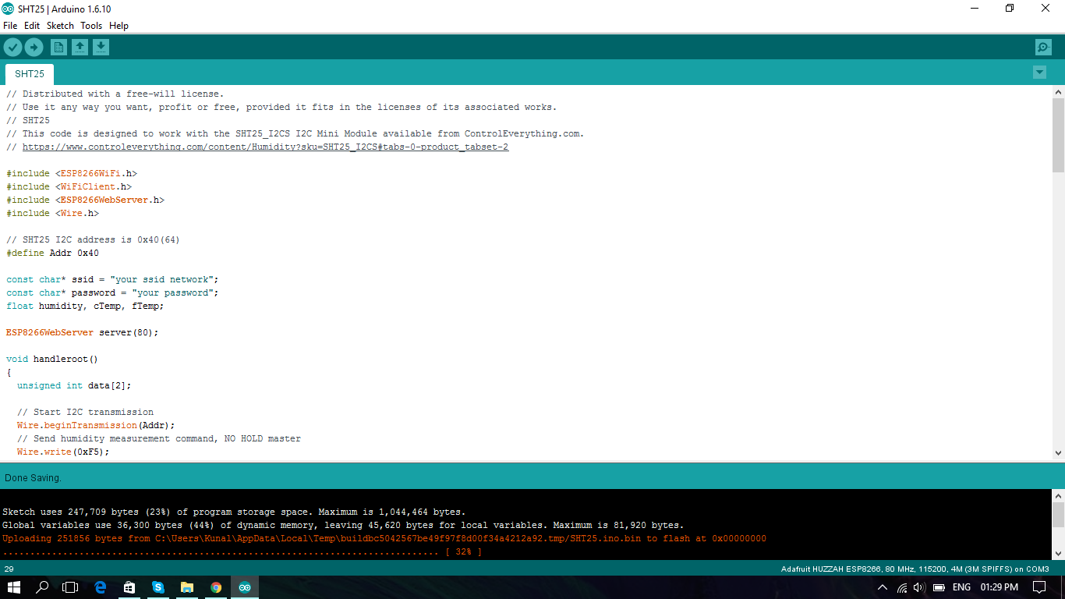Click the Upload arrow icon

(x=34, y=48)
